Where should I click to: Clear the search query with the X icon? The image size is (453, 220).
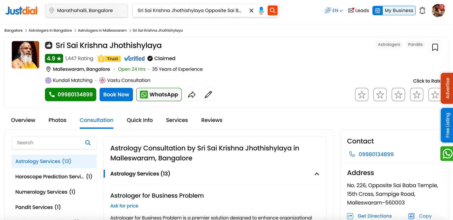(x=251, y=10)
